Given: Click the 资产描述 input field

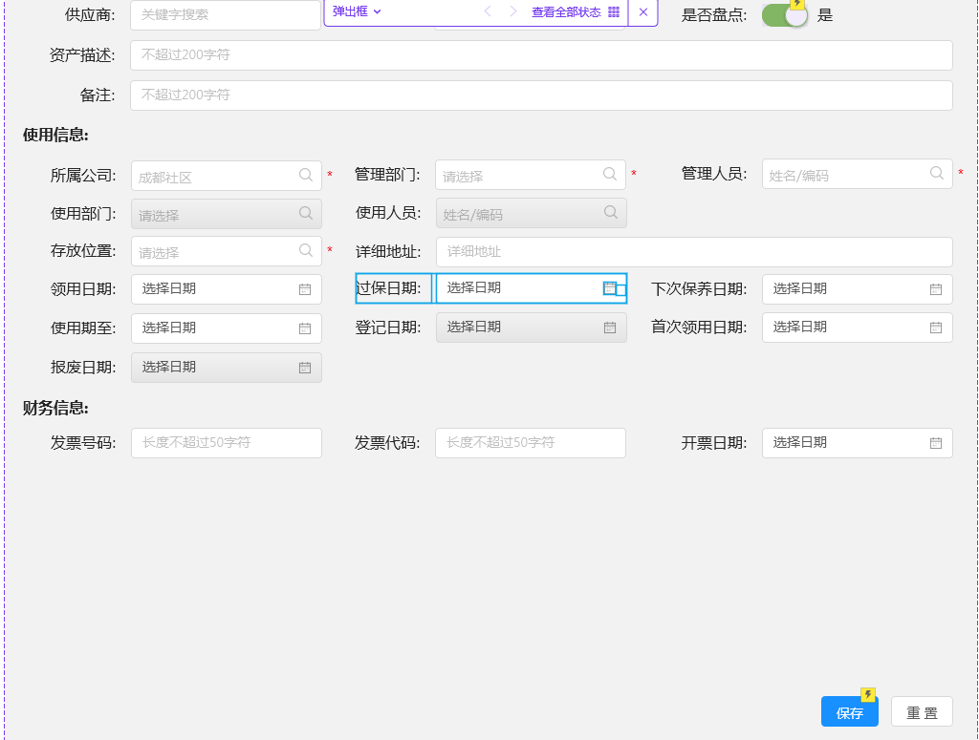Looking at the screenshot, I should pos(541,55).
